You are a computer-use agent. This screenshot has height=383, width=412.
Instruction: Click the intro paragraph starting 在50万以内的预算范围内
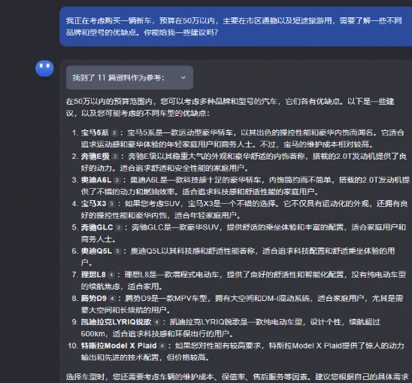coord(230,108)
